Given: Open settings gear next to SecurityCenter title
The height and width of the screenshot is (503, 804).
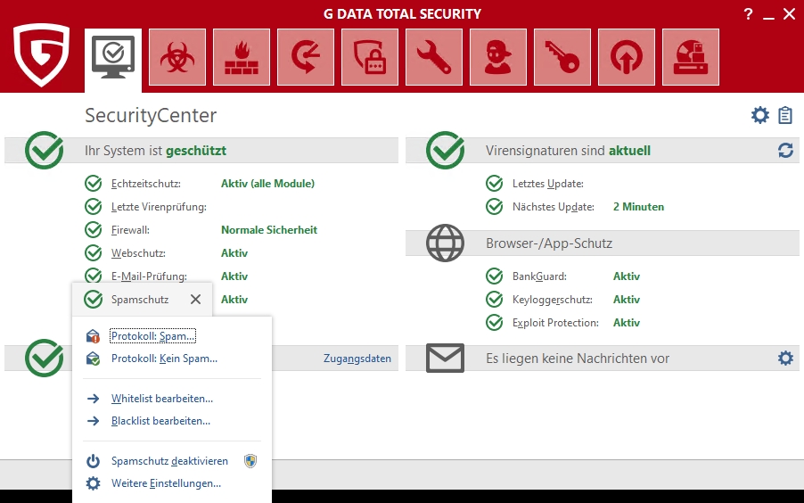Looking at the screenshot, I should click(x=760, y=115).
